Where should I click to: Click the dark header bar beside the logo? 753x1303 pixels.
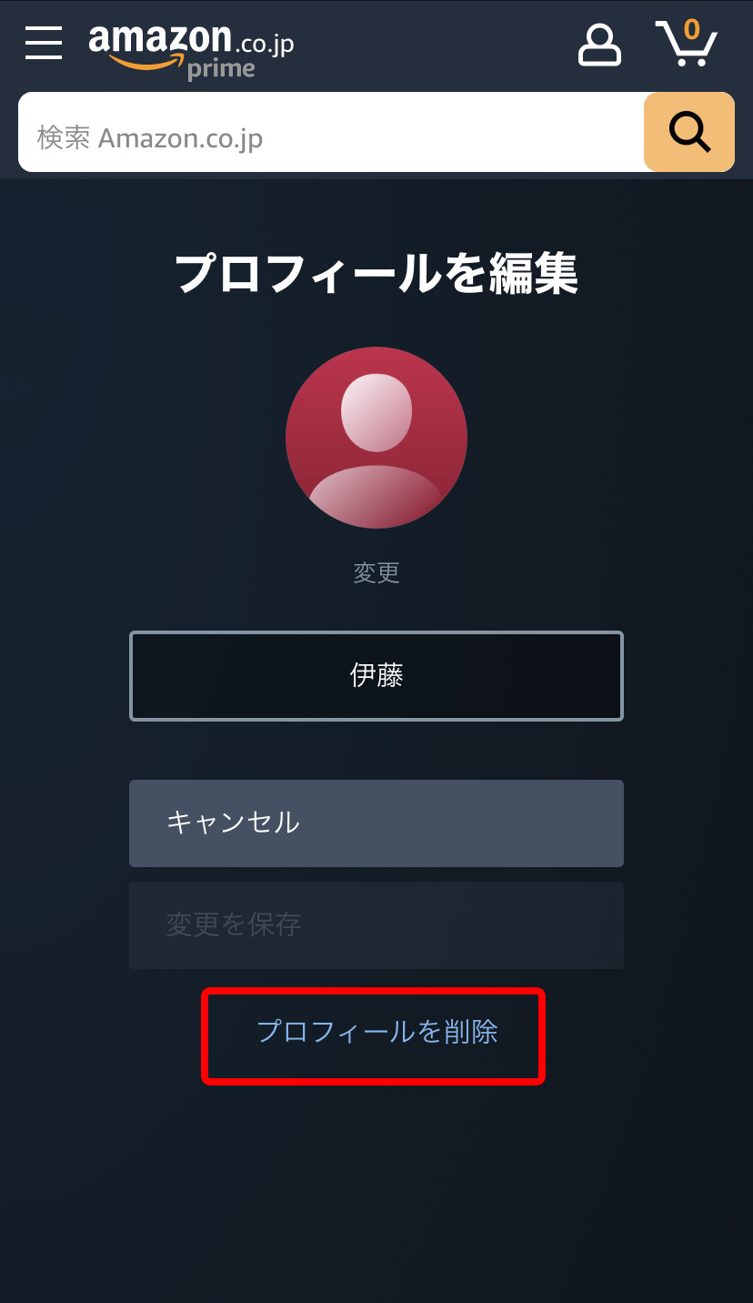point(437,44)
